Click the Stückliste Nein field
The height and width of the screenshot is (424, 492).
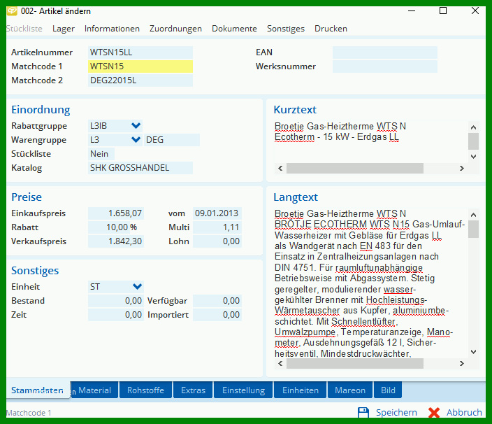coord(101,154)
